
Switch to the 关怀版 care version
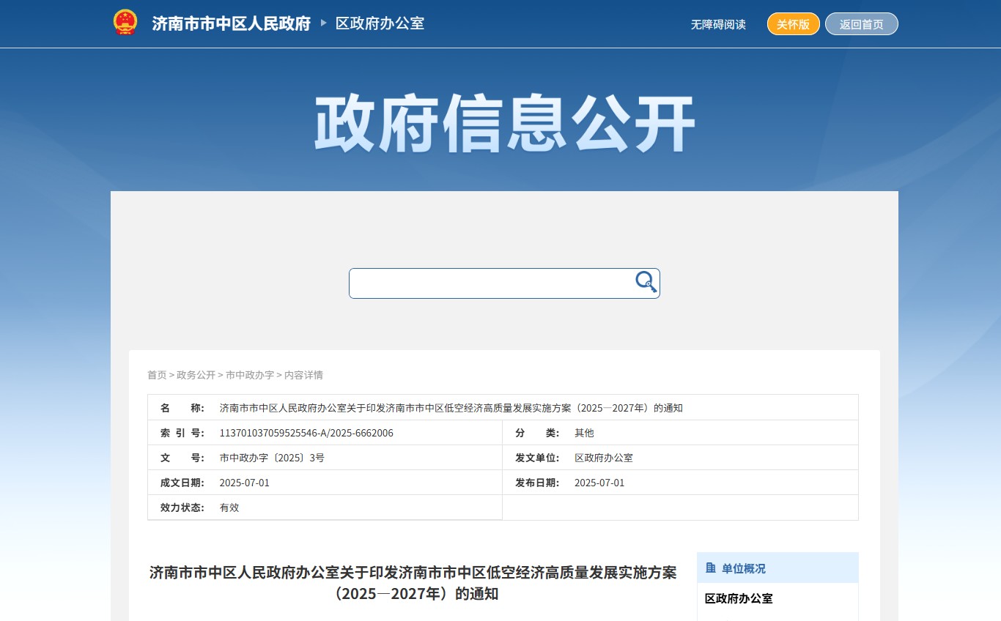pyautogui.click(x=793, y=24)
